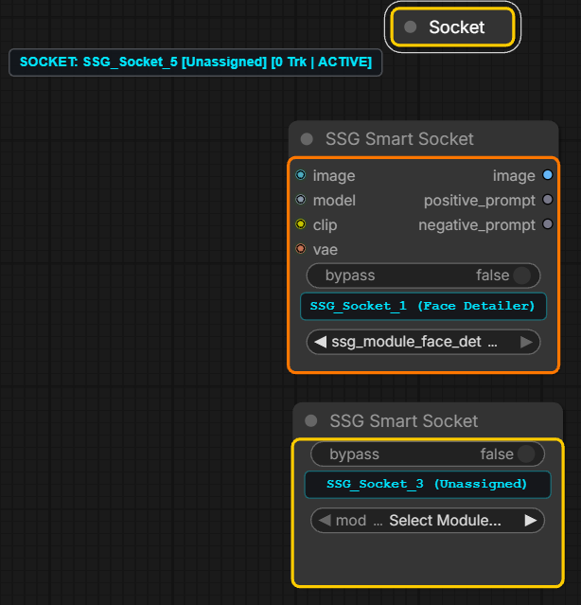Toggle bypass on the SSG_Socket_3 node

[x=428, y=454]
